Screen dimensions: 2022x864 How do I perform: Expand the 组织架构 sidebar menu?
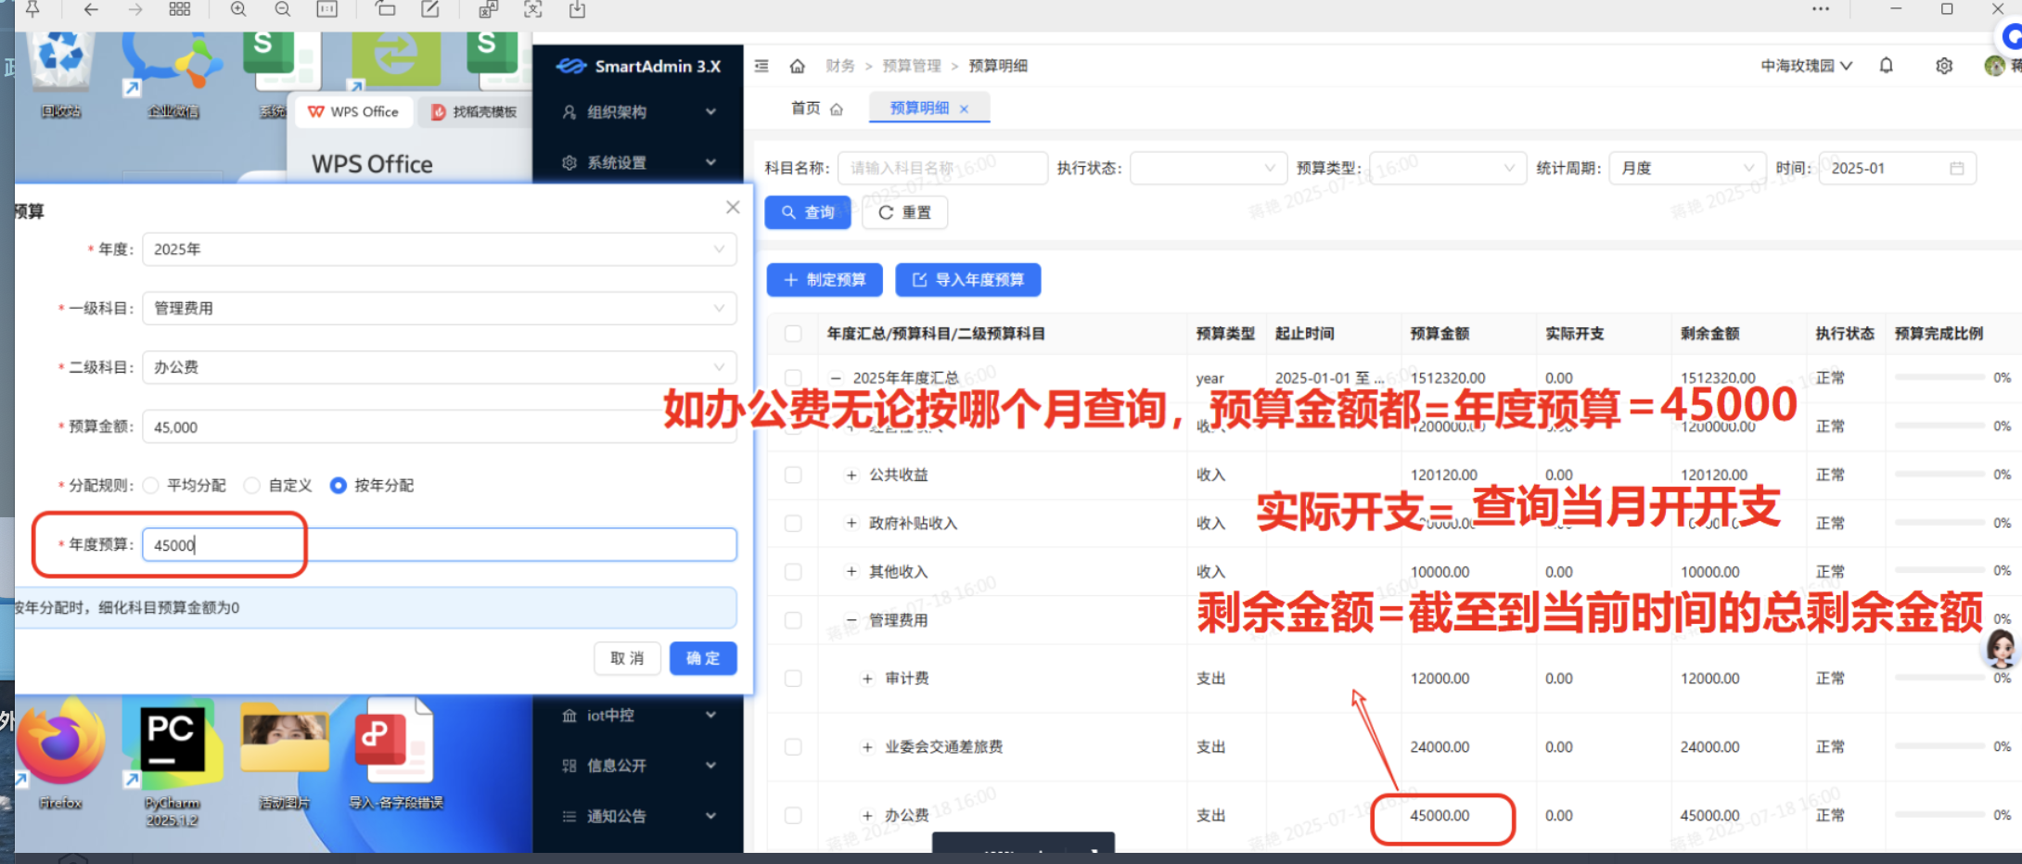tap(638, 112)
